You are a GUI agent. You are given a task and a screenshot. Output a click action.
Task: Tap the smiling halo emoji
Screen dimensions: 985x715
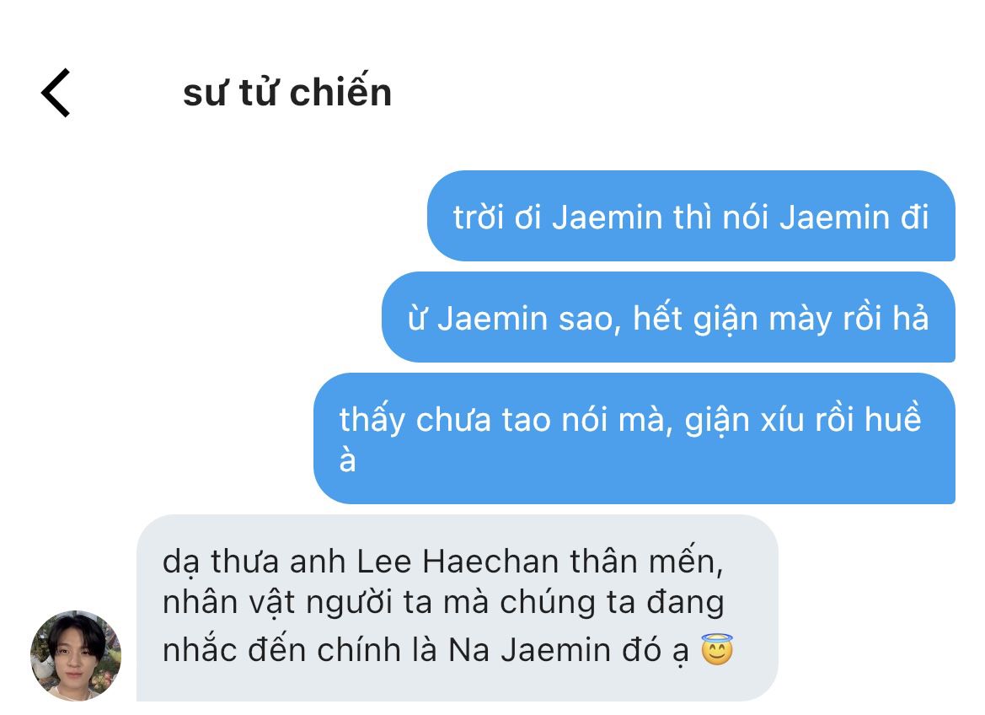tap(717, 649)
